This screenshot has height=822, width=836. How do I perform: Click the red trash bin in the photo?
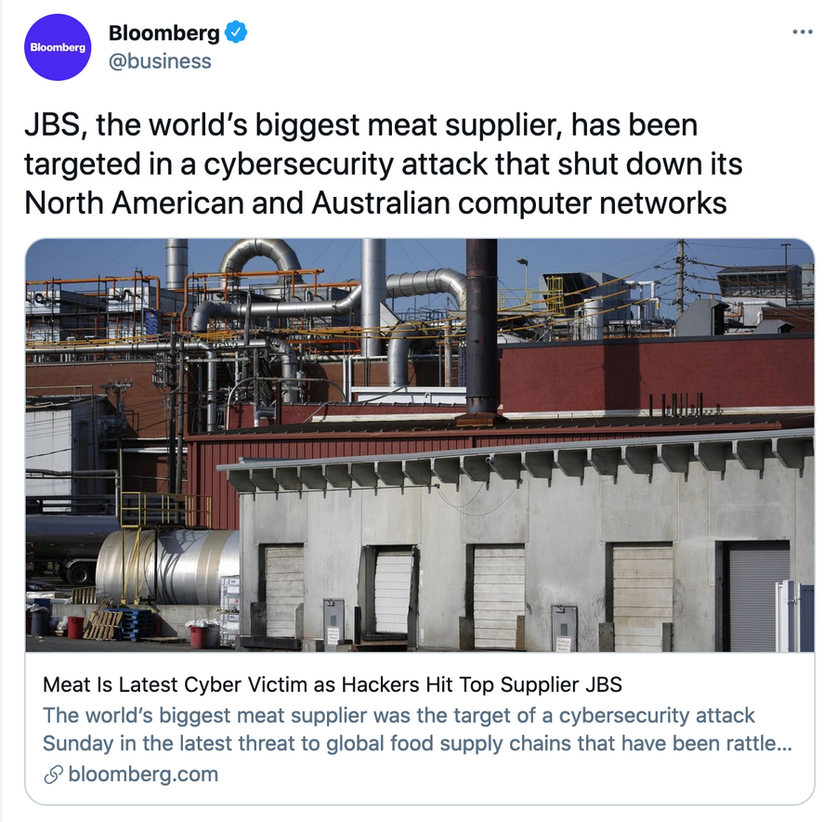75,628
